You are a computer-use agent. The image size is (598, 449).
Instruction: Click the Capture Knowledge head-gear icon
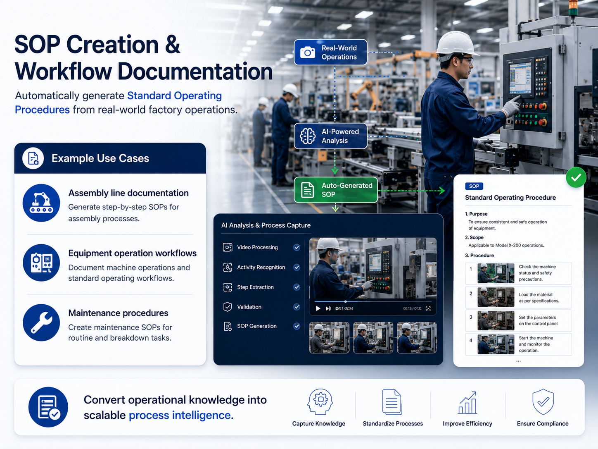[320, 401]
